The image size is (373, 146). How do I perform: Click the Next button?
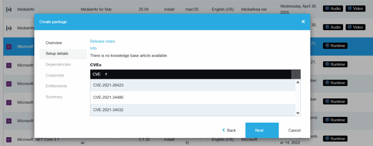pyautogui.click(x=259, y=130)
